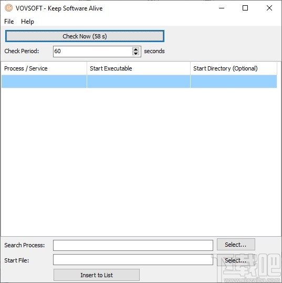
Task: Open the File menu
Action: point(9,22)
